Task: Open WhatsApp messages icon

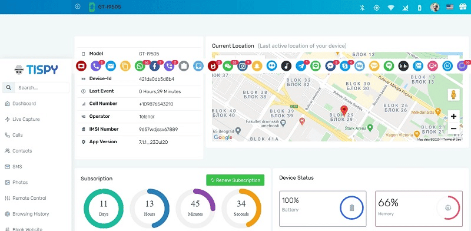Action: [140, 66]
